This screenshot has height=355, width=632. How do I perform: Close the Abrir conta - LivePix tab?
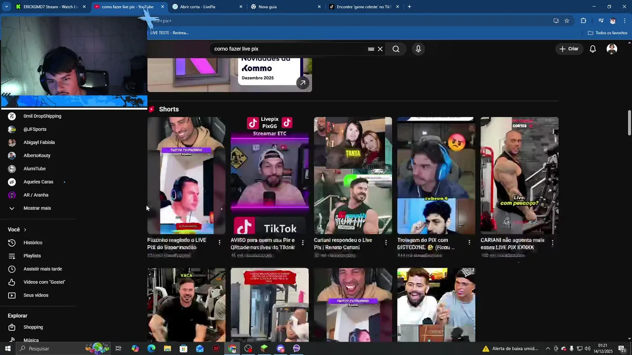(x=241, y=7)
